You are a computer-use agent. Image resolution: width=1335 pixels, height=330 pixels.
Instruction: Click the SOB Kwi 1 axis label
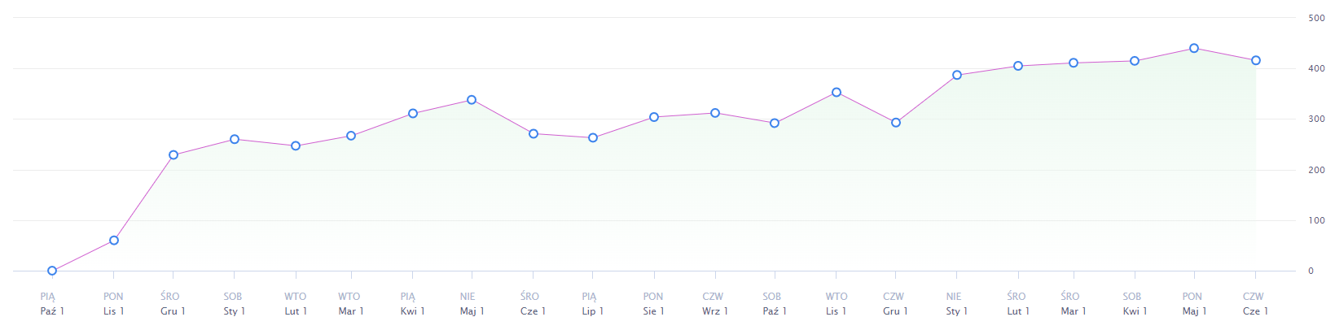[x=1131, y=304]
